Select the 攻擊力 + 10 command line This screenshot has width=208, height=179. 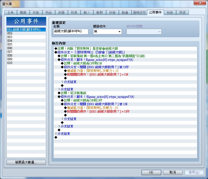point(125,71)
